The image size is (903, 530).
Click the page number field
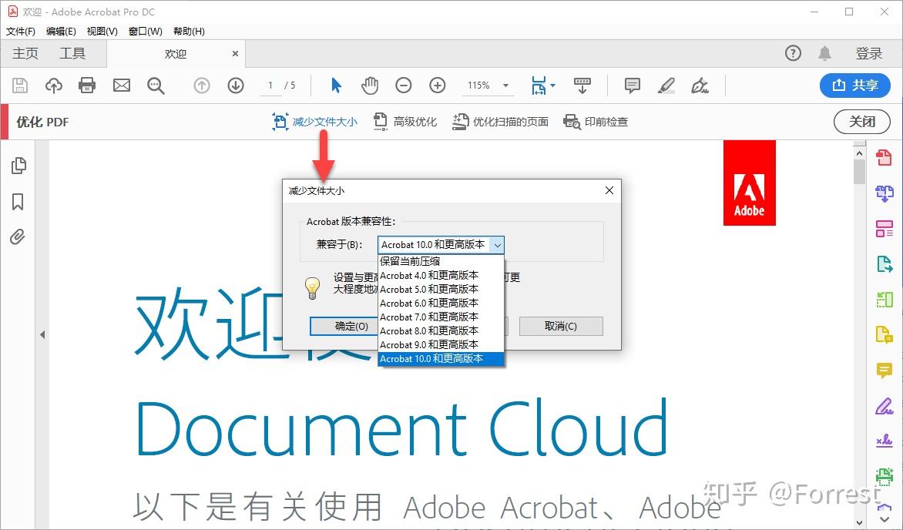270,86
